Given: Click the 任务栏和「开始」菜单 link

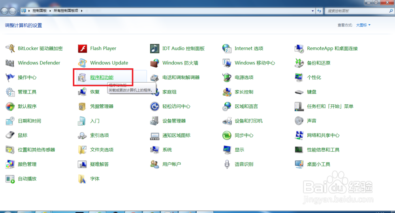Looking at the screenshot, I should point(330,106).
